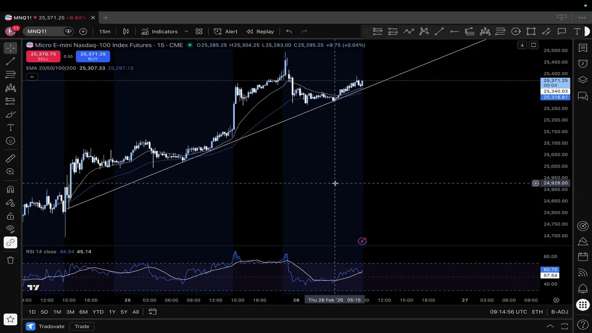Open the 09:14:56 UTC timezone menu
The image size is (592, 333).
pyautogui.click(x=508, y=312)
